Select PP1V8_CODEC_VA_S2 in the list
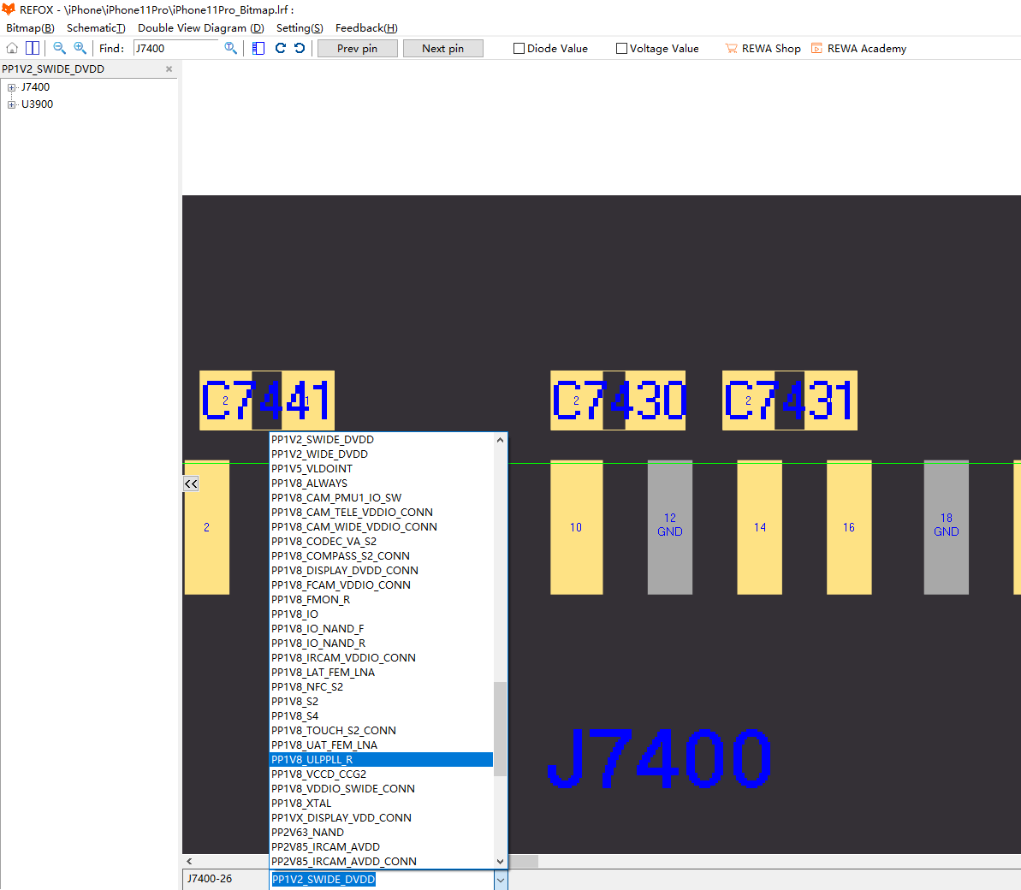 381,542
